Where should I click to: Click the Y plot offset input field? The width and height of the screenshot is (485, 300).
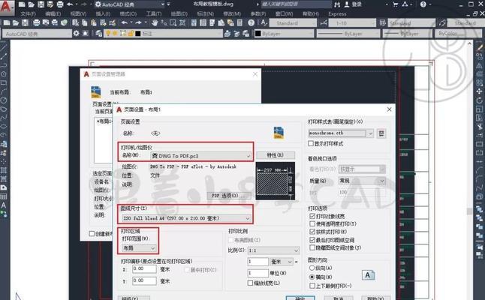point(144,280)
